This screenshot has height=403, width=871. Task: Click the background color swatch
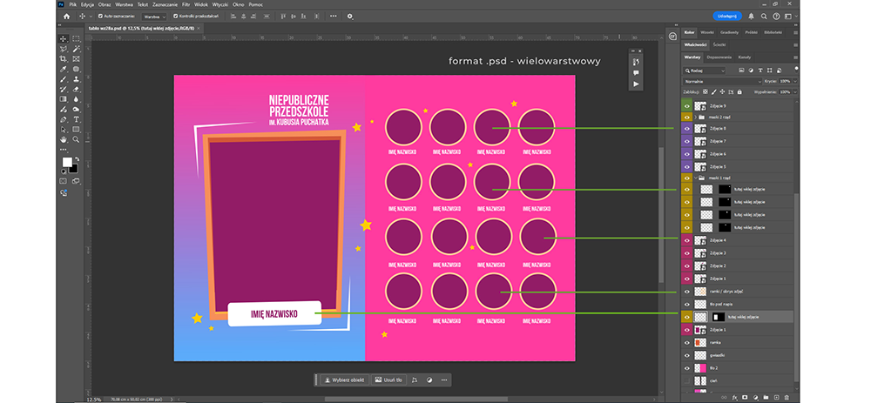[x=73, y=168]
